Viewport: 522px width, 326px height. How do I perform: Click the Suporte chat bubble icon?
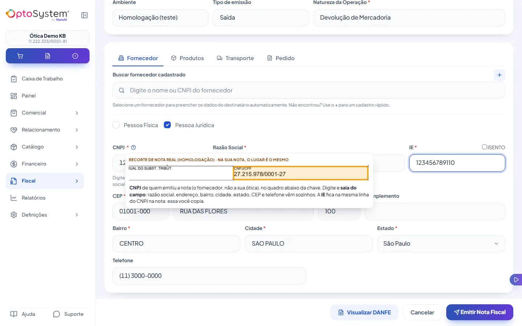[x=56, y=314]
